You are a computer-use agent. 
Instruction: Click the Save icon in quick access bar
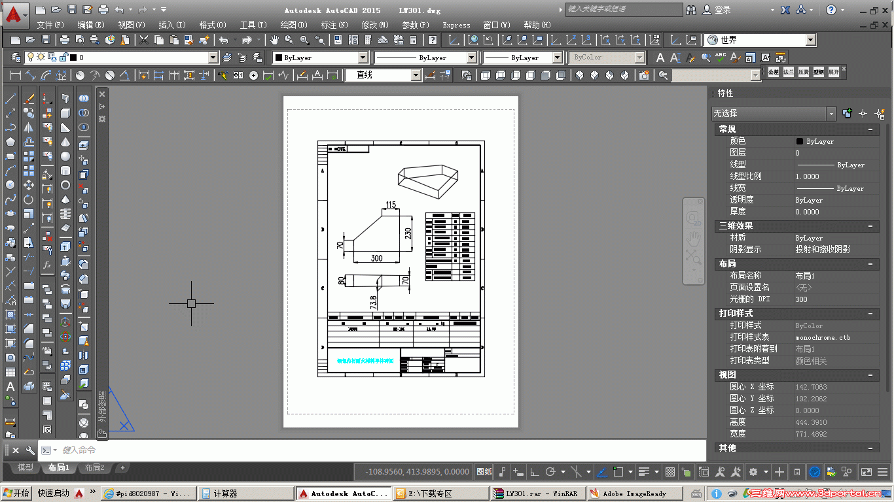click(x=72, y=10)
